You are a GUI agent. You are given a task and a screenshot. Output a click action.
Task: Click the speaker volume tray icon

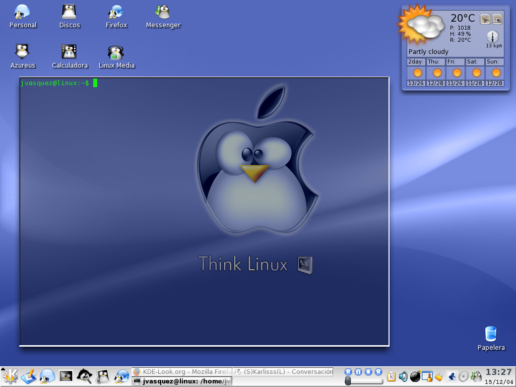tap(403, 376)
